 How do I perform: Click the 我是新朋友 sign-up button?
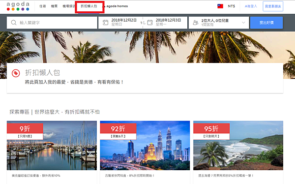click(x=273, y=6)
